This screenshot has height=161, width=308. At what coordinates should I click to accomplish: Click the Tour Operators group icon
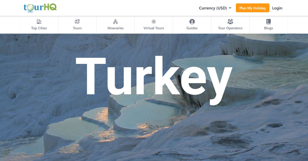tap(230, 21)
